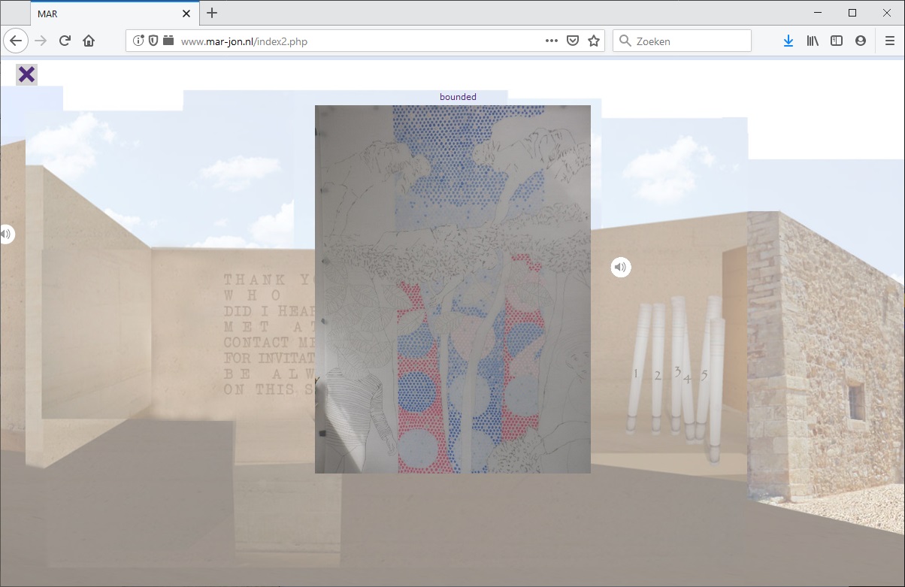Save page to Pocket

572,41
